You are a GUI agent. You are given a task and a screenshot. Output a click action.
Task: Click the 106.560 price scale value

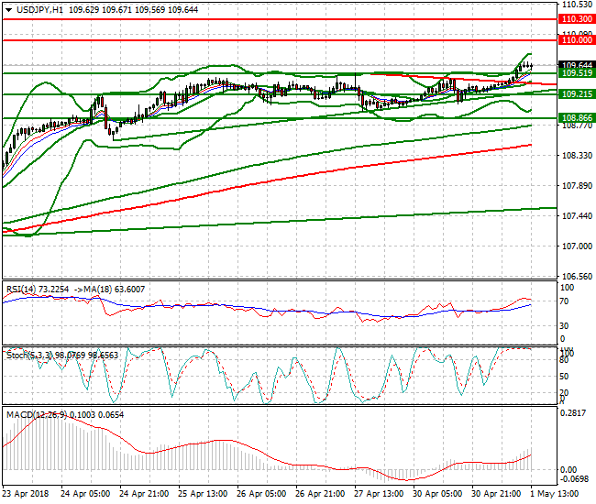[x=577, y=276]
